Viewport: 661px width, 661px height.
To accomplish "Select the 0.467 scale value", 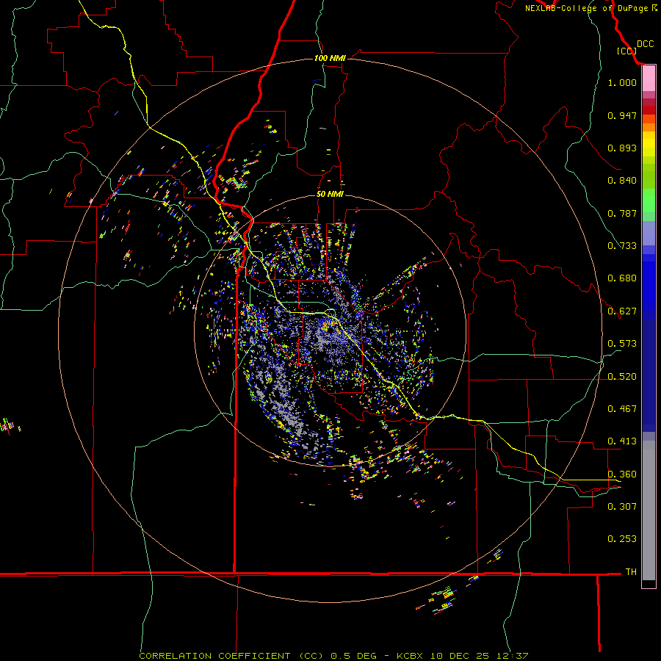I will pos(622,409).
